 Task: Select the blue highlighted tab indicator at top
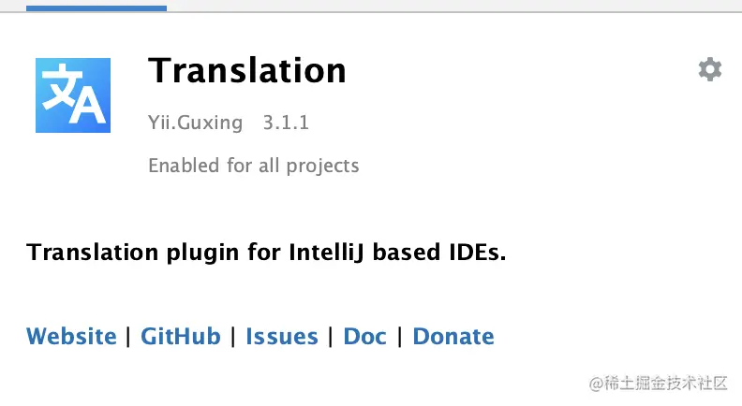96,8
